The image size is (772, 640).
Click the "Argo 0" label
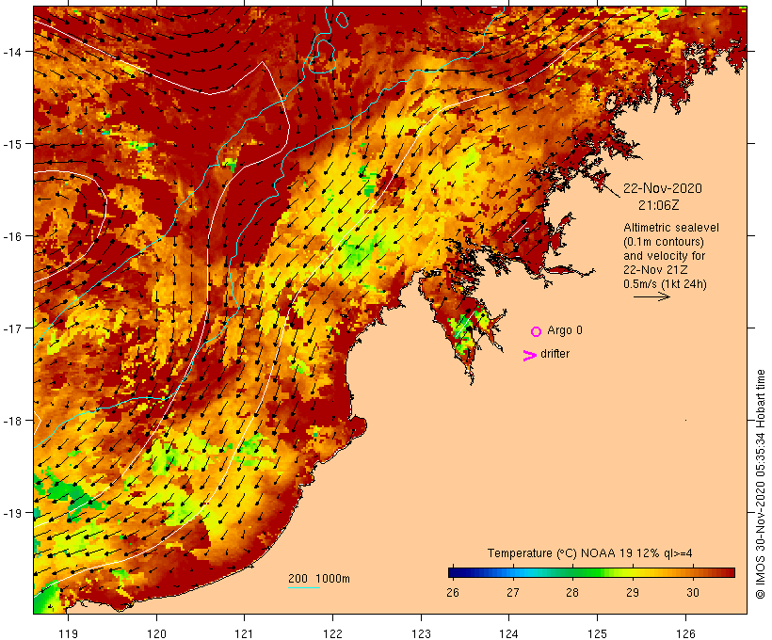click(565, 330)
